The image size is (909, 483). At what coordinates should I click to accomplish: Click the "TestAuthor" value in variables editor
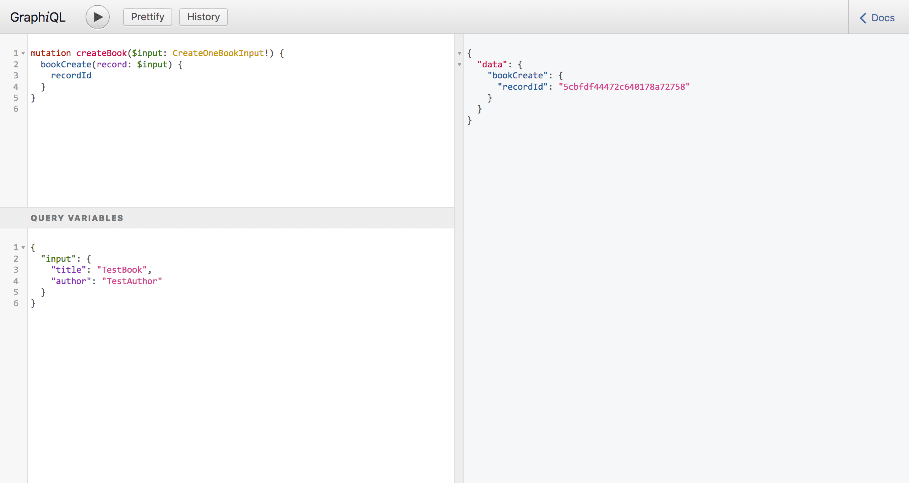click(x=132, y=281)
